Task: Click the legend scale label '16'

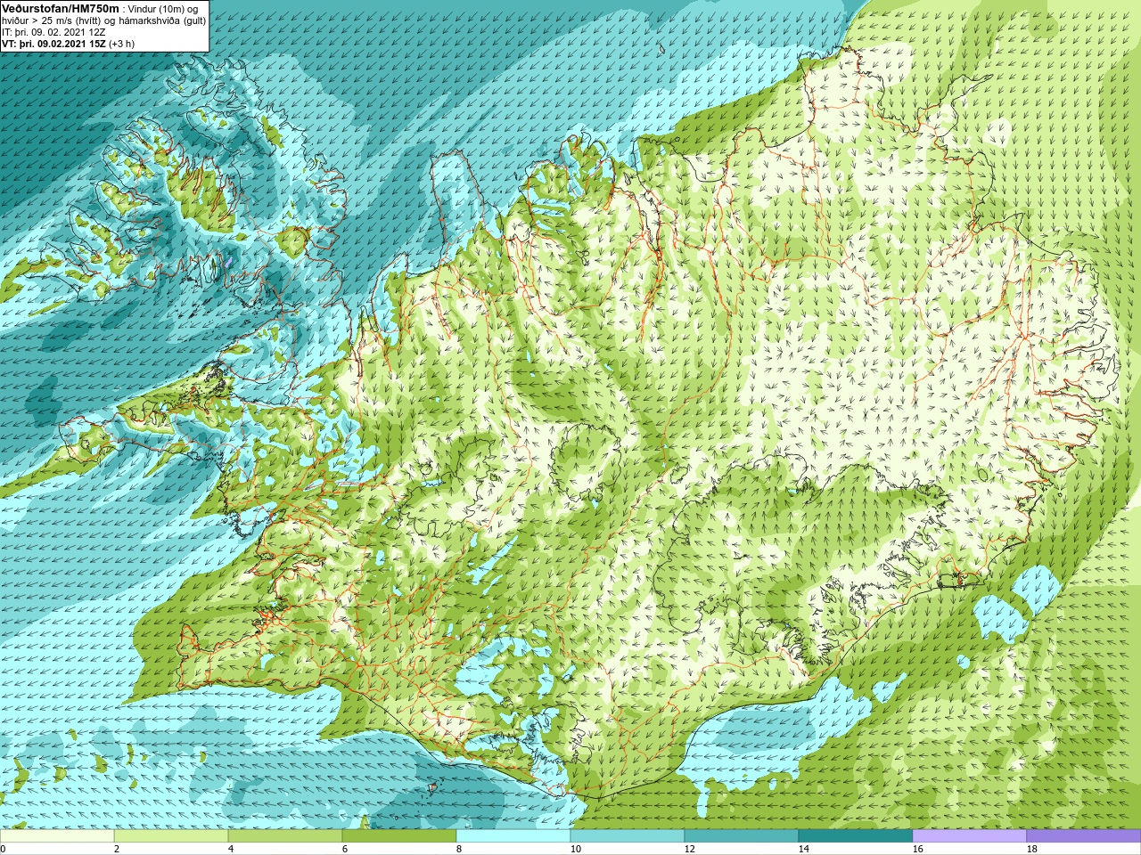Action: (x=917, y=849)
